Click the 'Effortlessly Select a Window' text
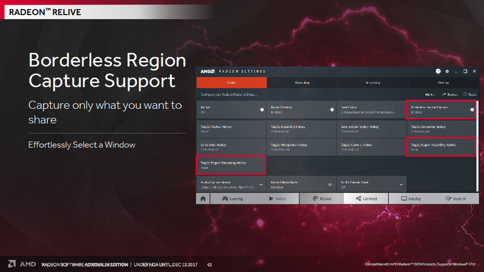The height and width of the screenshot is (272, 484). (x=82, y=144)
